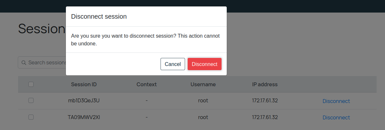Screen dimensions: 385x130
Task: Toggle the select-all checkbox in table header
Action: [x=31, y=84]
